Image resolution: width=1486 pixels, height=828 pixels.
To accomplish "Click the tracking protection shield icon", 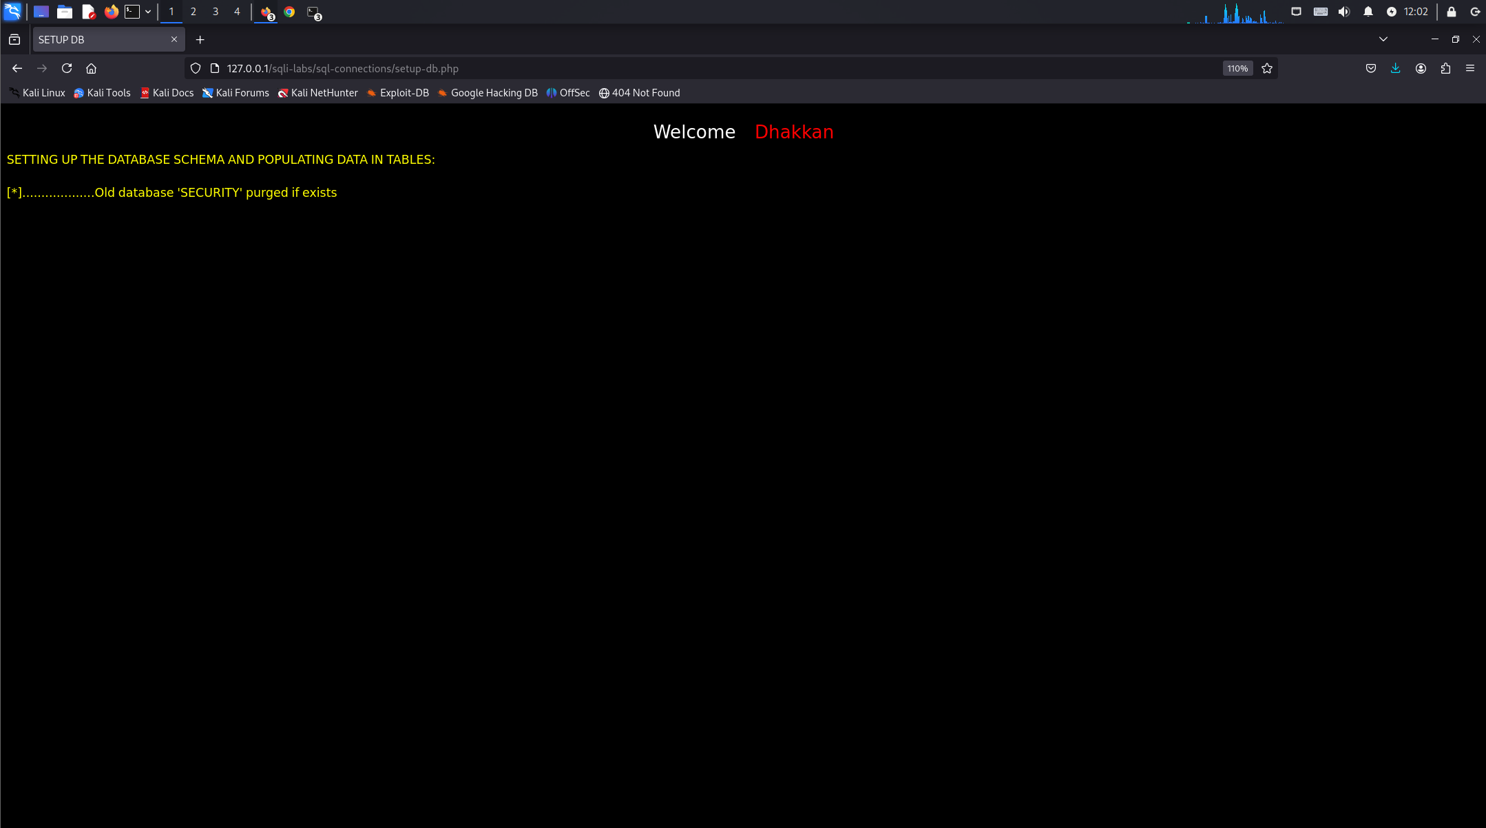I will tap(196, 68).
